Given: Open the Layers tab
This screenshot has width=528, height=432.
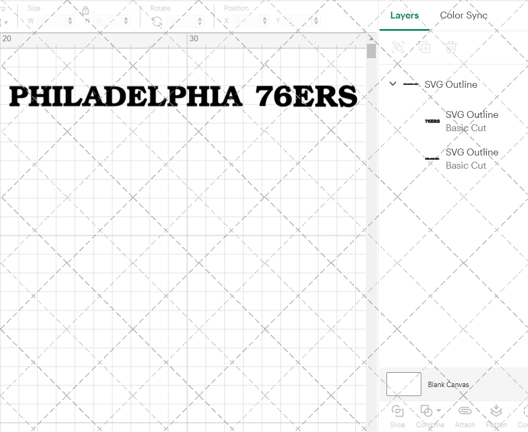Looking at the screenshot, I should coord(404,15).
